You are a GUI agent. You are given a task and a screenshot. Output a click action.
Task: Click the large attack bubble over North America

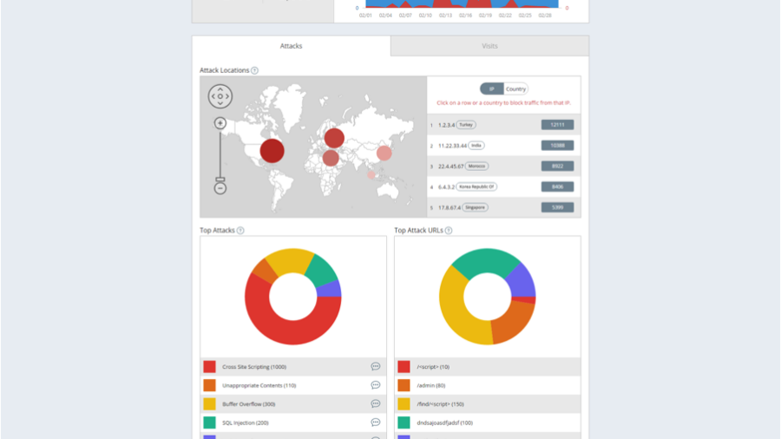pos(272,151)
